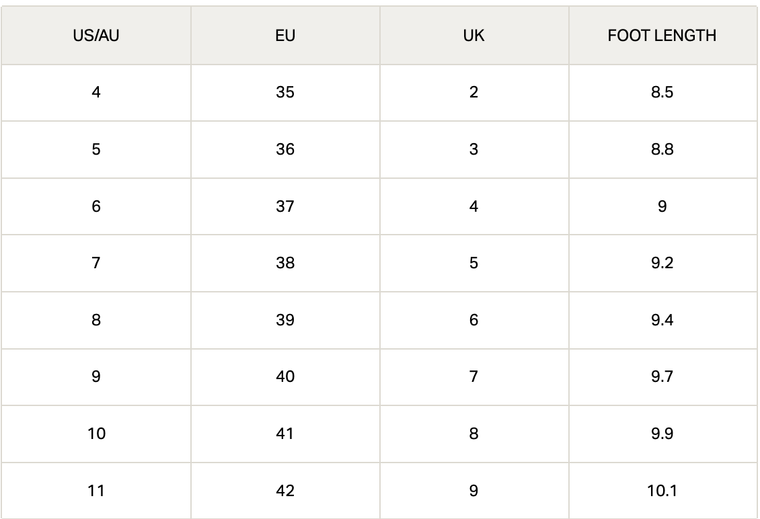Click the UK column header

474,36
